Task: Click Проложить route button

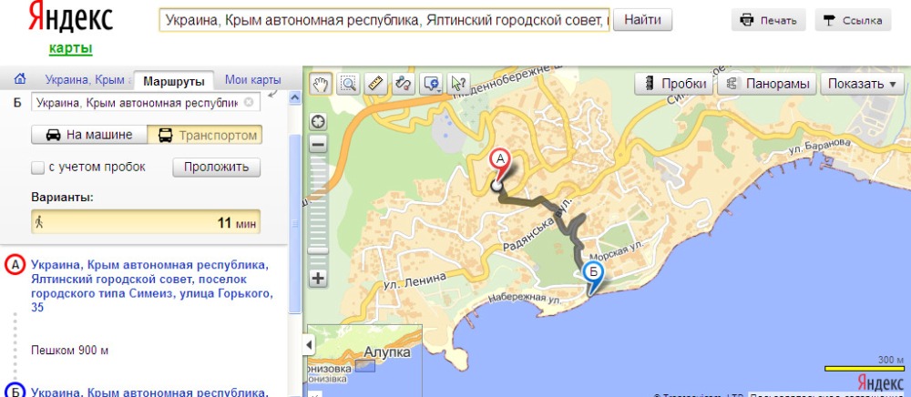Action: (x=216, y=168)
